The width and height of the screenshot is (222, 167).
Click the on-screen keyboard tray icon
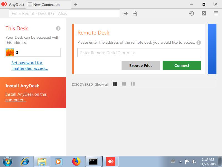coord(173,162)
